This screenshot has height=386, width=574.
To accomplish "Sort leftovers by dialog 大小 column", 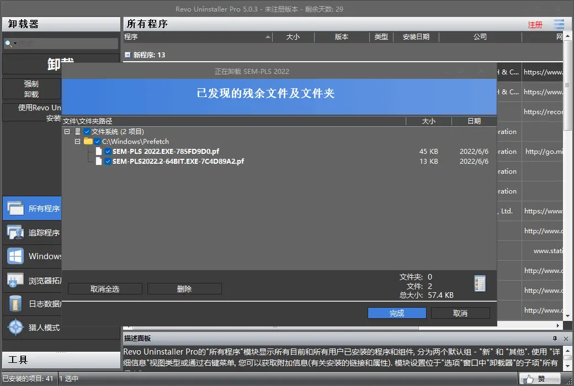I will coord(429,121).
